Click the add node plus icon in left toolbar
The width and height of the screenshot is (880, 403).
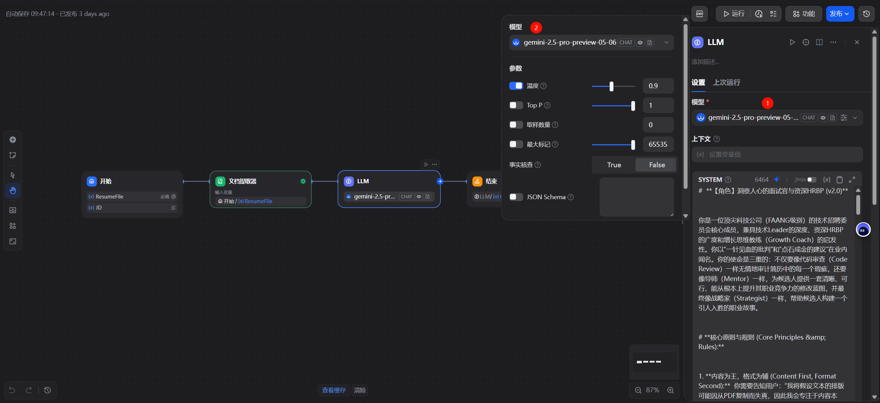click(x=13, y=140)
